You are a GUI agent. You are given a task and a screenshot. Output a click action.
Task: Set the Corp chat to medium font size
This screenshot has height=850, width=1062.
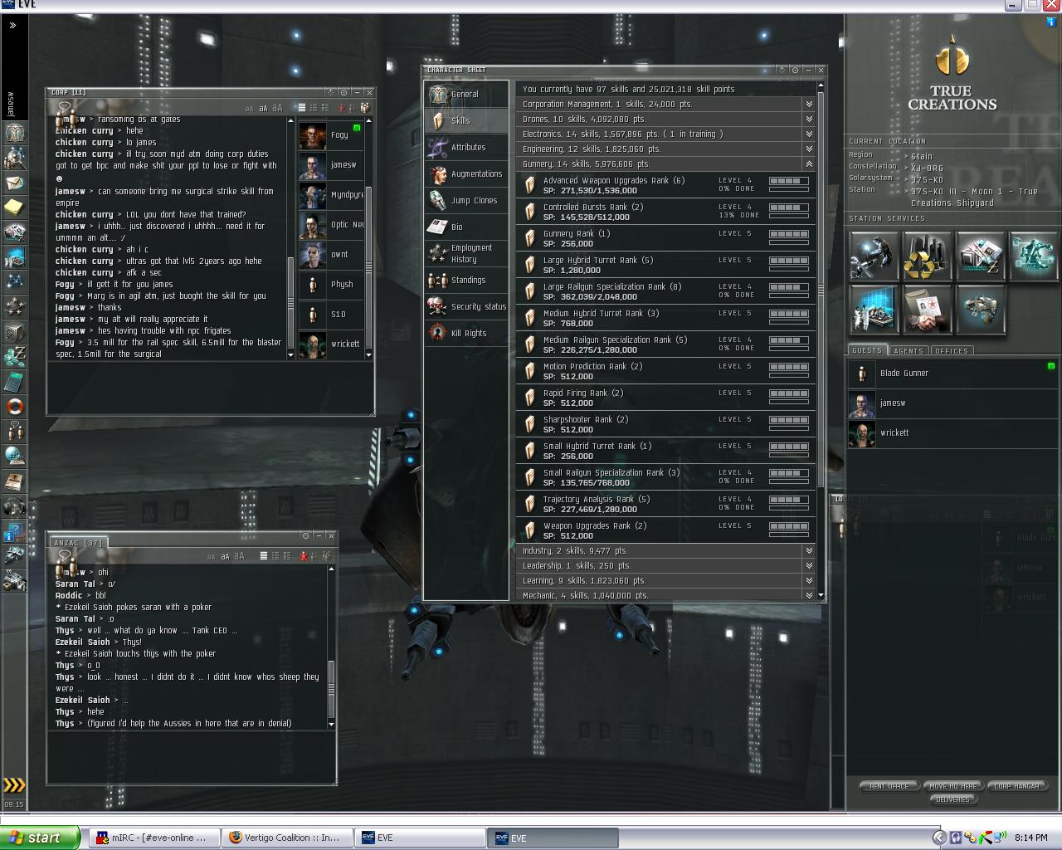click(x=263, y=108)
